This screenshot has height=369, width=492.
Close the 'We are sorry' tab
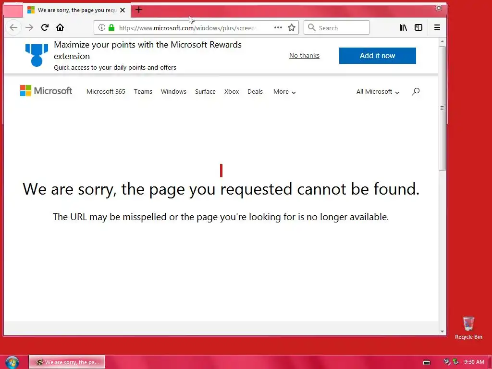point(123,10)
